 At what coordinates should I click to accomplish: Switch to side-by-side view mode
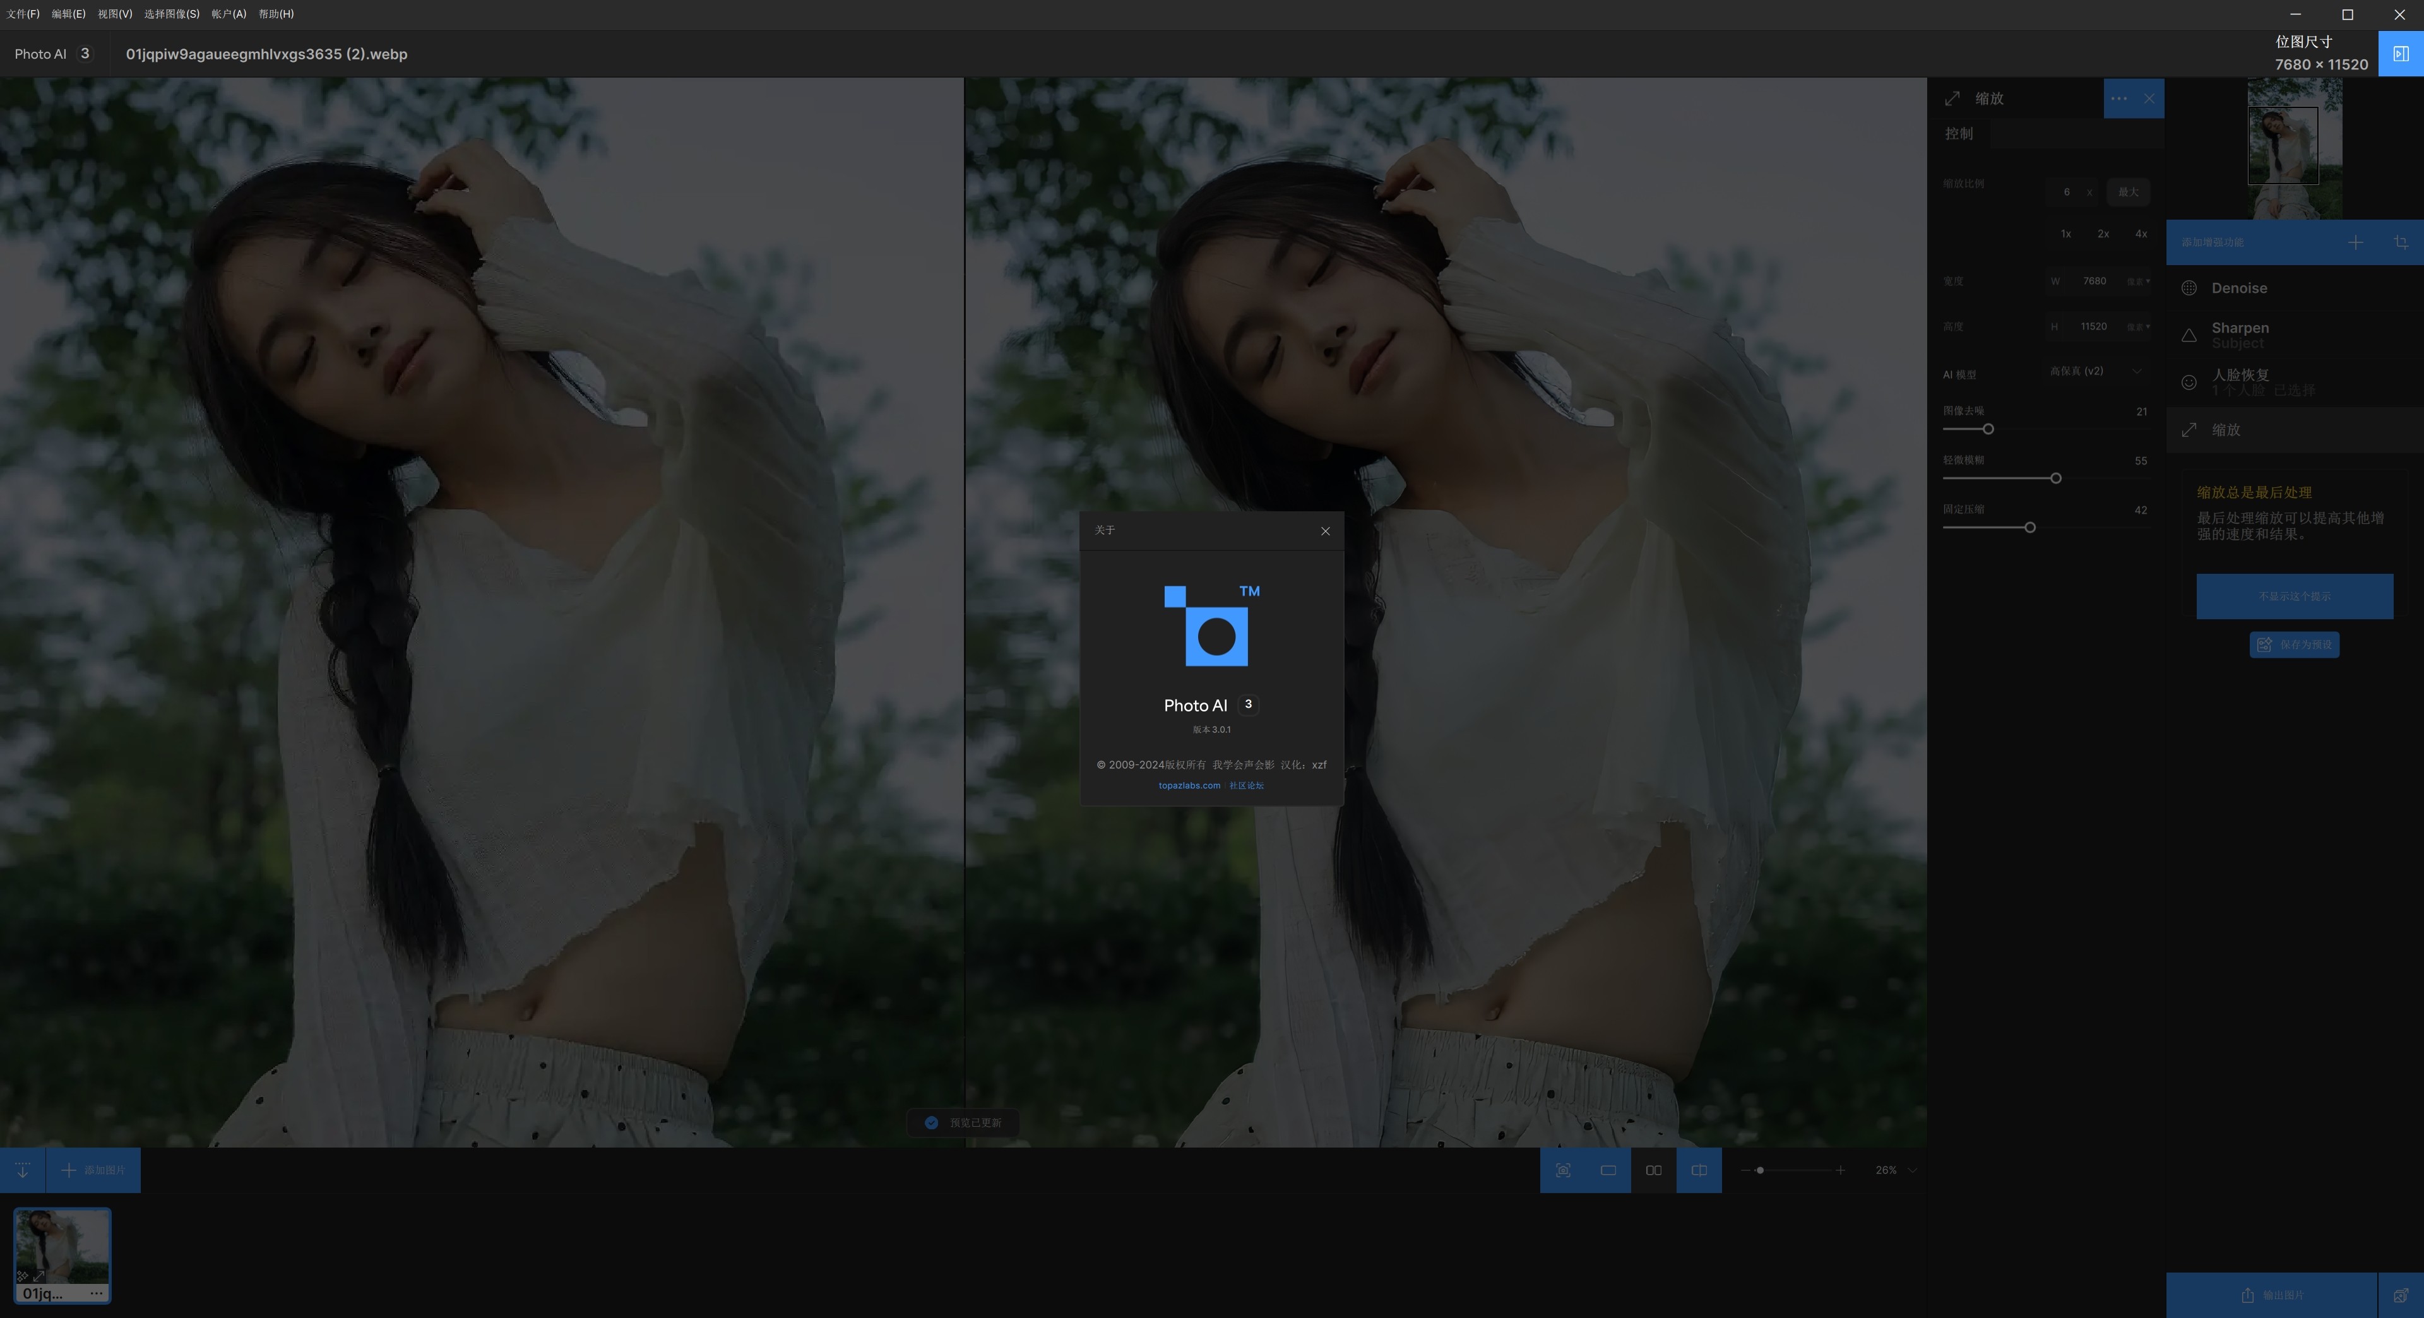coord(1653,1170)
